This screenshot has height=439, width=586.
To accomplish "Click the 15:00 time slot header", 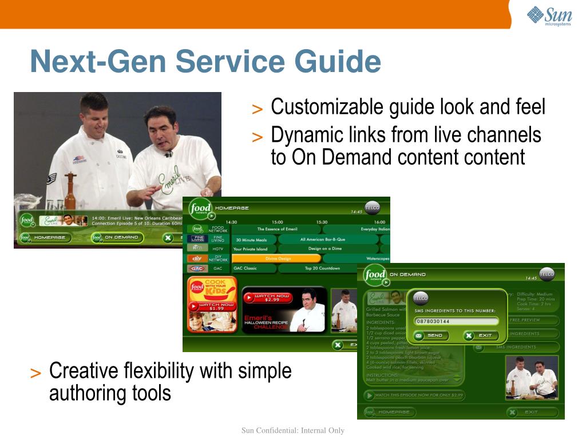I will click(278, 222).
